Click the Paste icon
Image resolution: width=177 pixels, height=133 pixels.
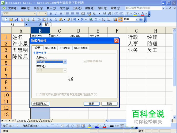click(61, 19)
